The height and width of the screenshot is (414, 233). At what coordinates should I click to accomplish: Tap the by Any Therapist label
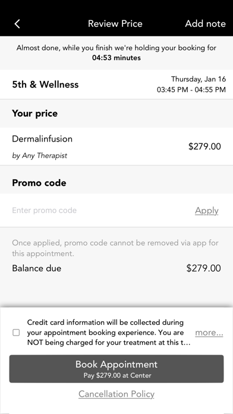pos(40,155)
